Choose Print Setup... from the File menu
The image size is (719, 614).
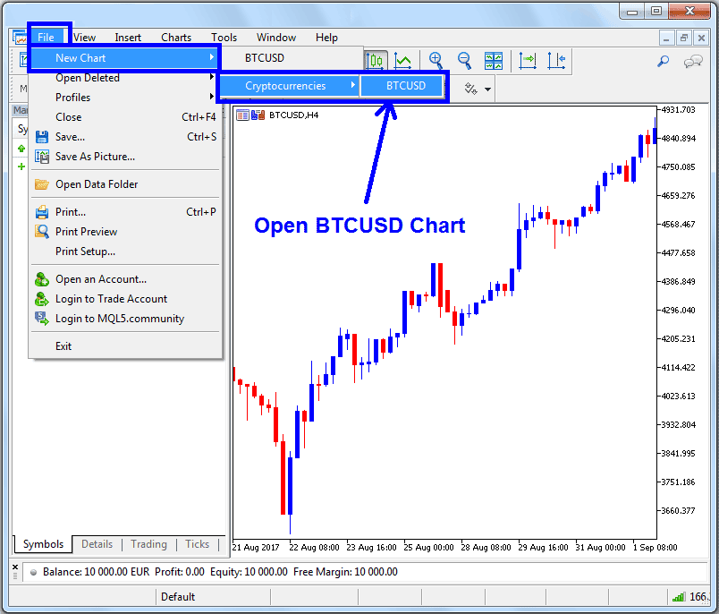(x=124, y=252)
